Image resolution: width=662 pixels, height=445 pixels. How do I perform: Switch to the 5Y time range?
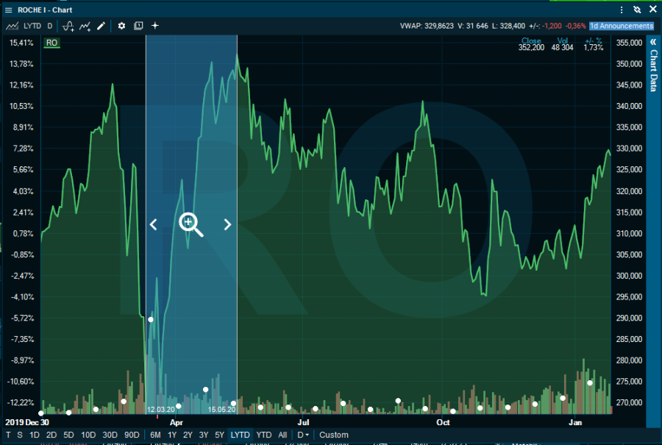[x=219, y=435]
